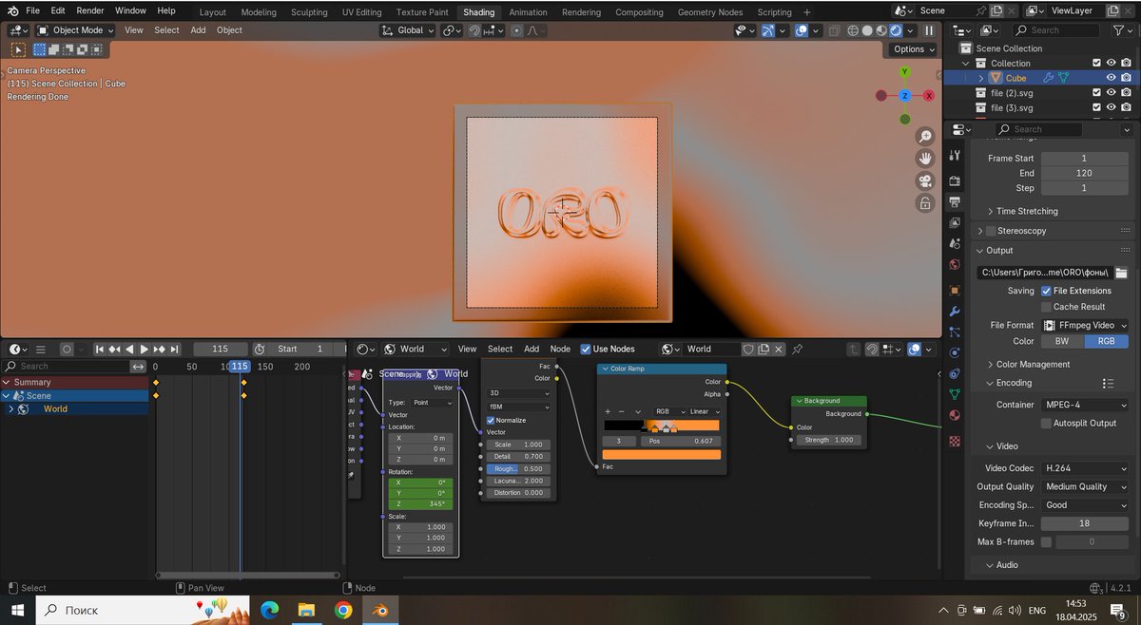Screen dimensions: 1141x625
Task: Click the Encoding presets list icon
Action: click(1108, 383)
